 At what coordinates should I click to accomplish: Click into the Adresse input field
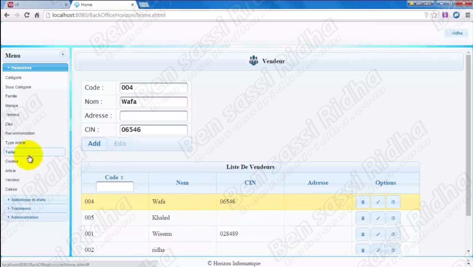(x=154, y=116)
